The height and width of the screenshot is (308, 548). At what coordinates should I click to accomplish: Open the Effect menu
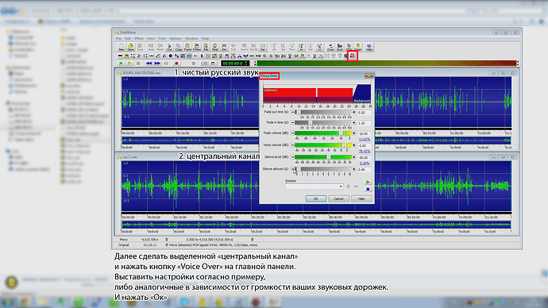click(x=139, y=38)
